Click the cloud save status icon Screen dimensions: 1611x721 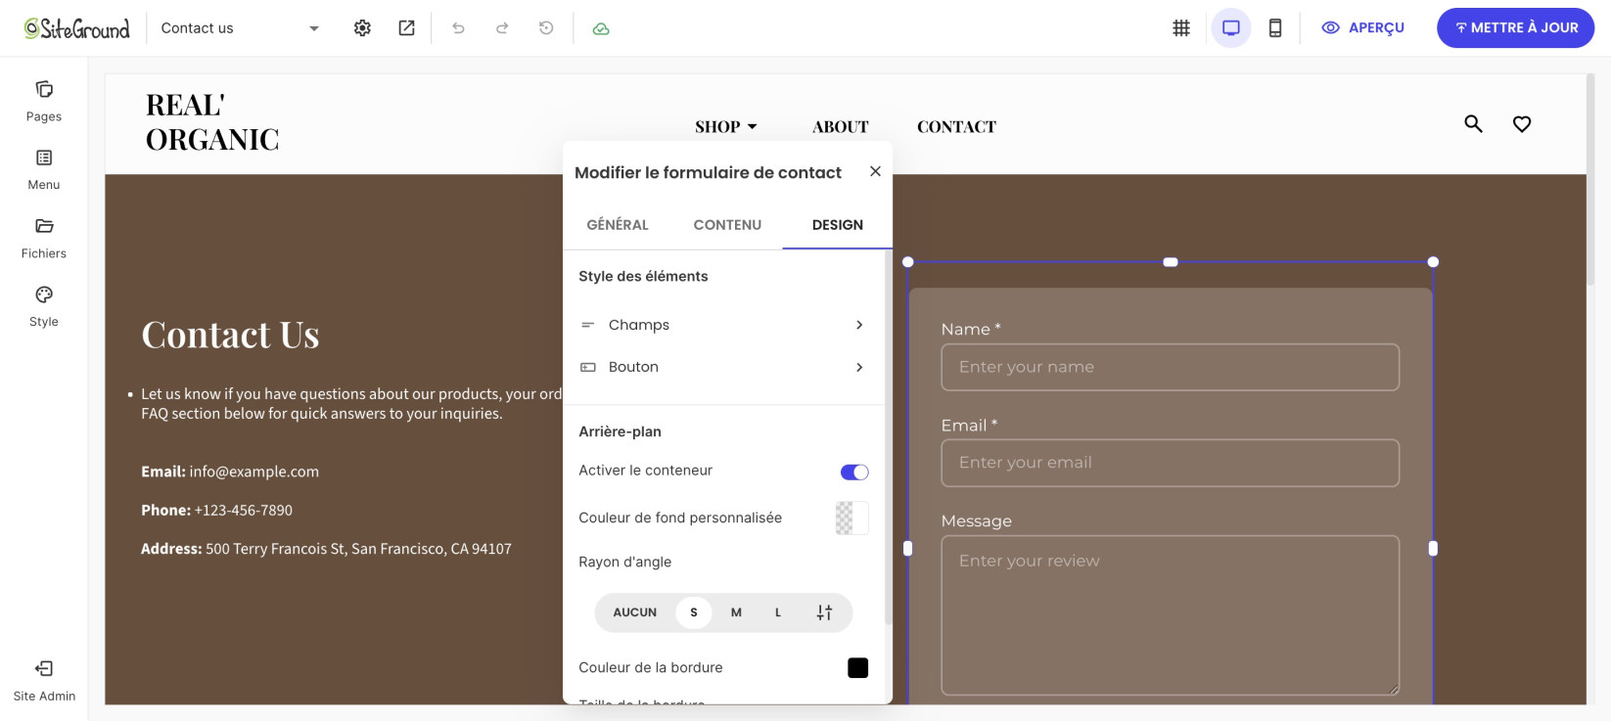click(x=601, y=28)
